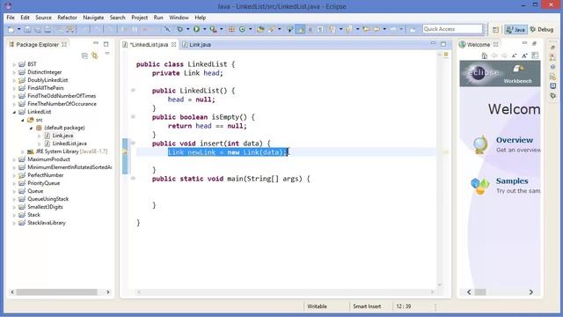Click the New Java Class green icon
This screenshot has height=317, width=563.
(243, 29)
